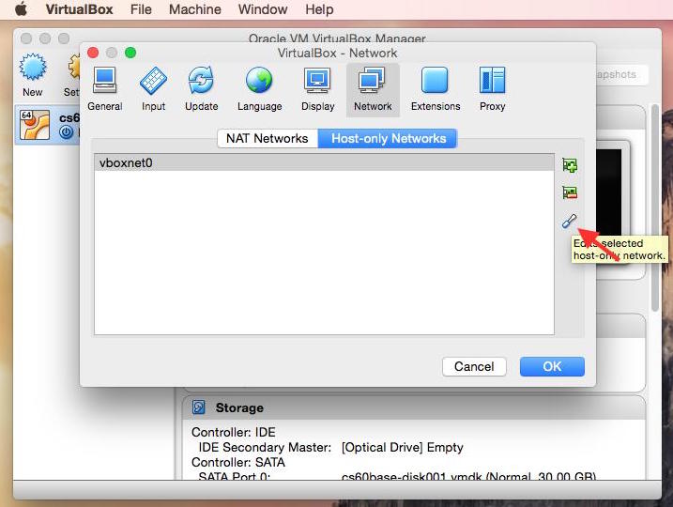
Task: Open the Input preferences pane
Action: click(x=153, y=89)
